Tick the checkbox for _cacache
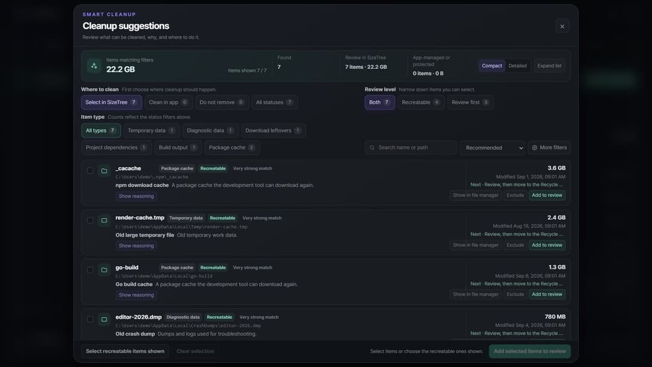 click(x=90, y=170)
